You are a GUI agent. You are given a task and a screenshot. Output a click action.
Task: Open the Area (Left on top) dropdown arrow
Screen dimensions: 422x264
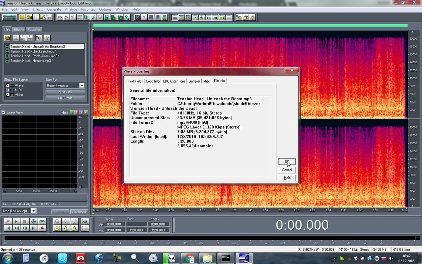pos(33,211)
